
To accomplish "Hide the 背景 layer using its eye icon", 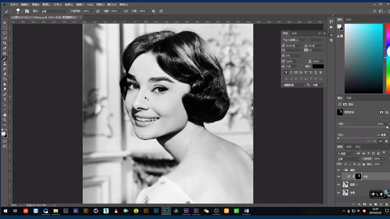I will (x=338, y=193).
